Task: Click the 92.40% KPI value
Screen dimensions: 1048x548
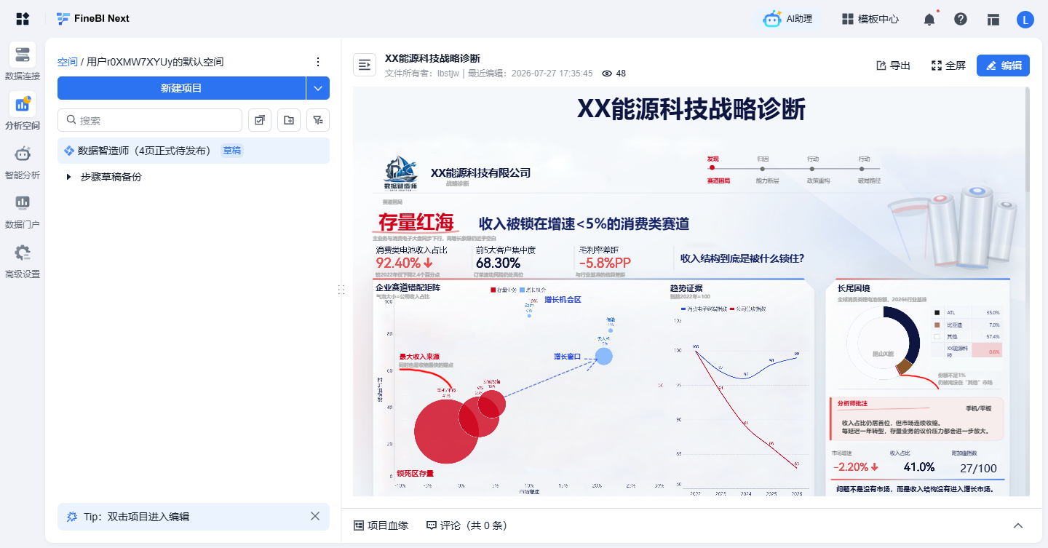Action: pyautogui.click(x=404, y=263)
